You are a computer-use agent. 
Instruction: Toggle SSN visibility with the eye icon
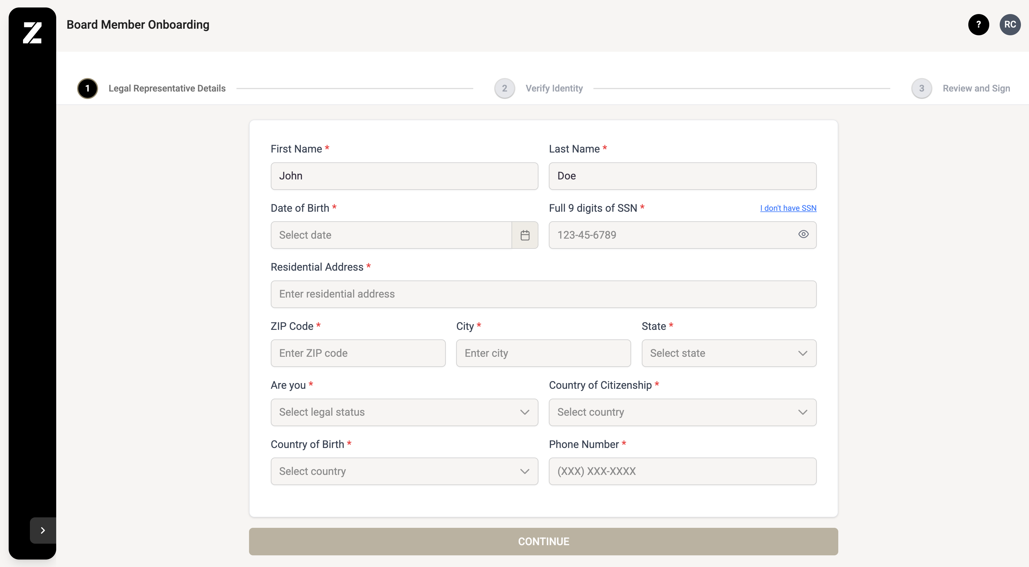[x=803, y=234]
